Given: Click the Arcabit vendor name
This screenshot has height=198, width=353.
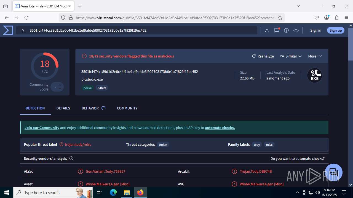Looking at the screenshot, I should [x=184, y=171].
